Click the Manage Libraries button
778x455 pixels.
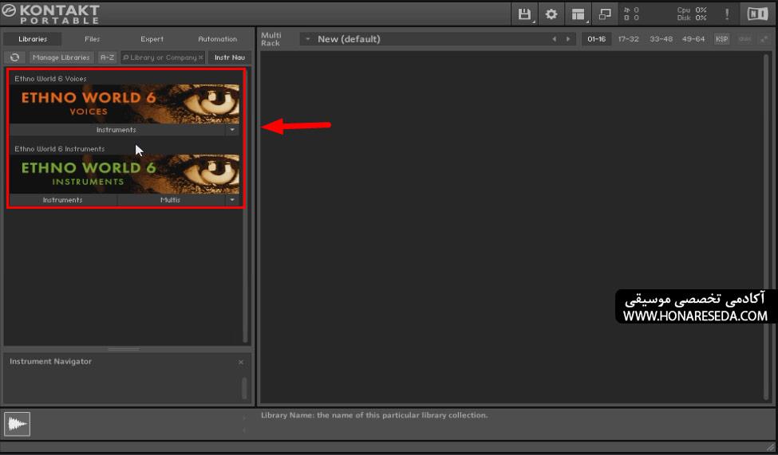coord(61,57)
